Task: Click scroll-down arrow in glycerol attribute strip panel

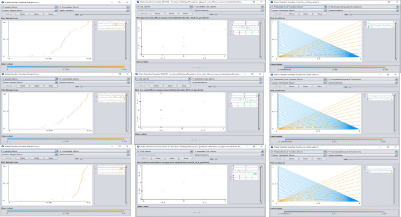Action: tap(261, 57)
